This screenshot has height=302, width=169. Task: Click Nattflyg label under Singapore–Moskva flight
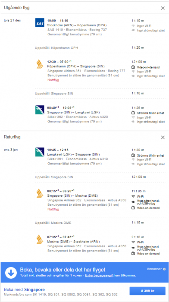coord(53,209)
